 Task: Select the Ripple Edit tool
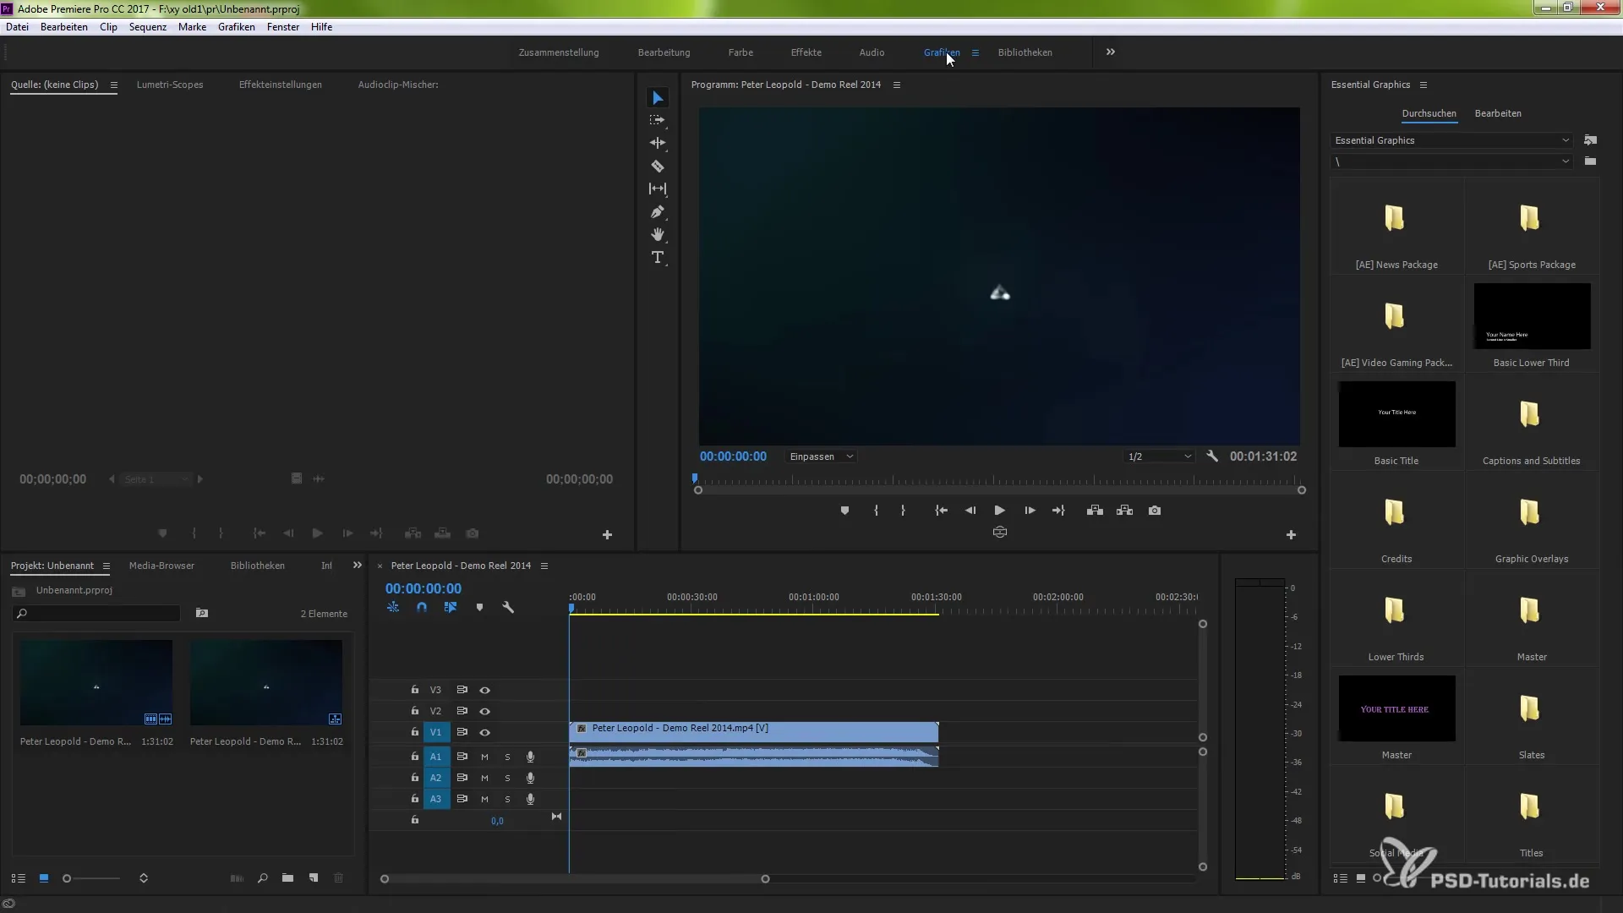pyautogui.click(x=658, y=143)
